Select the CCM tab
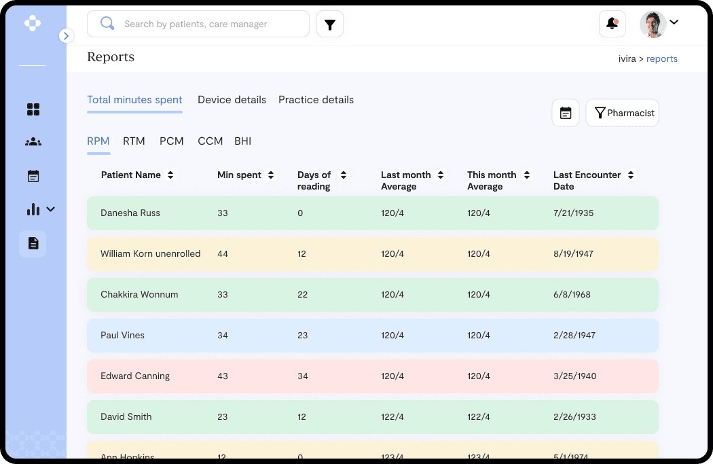The width and height of the screenshot is (713, 464). pyautogui.click(x=210, y=141)
